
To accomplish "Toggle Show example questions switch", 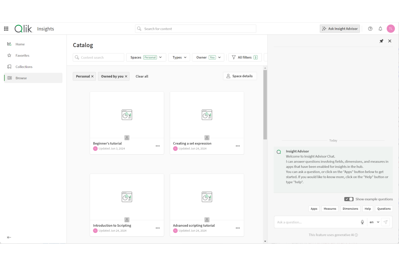I will coord(349,199).
